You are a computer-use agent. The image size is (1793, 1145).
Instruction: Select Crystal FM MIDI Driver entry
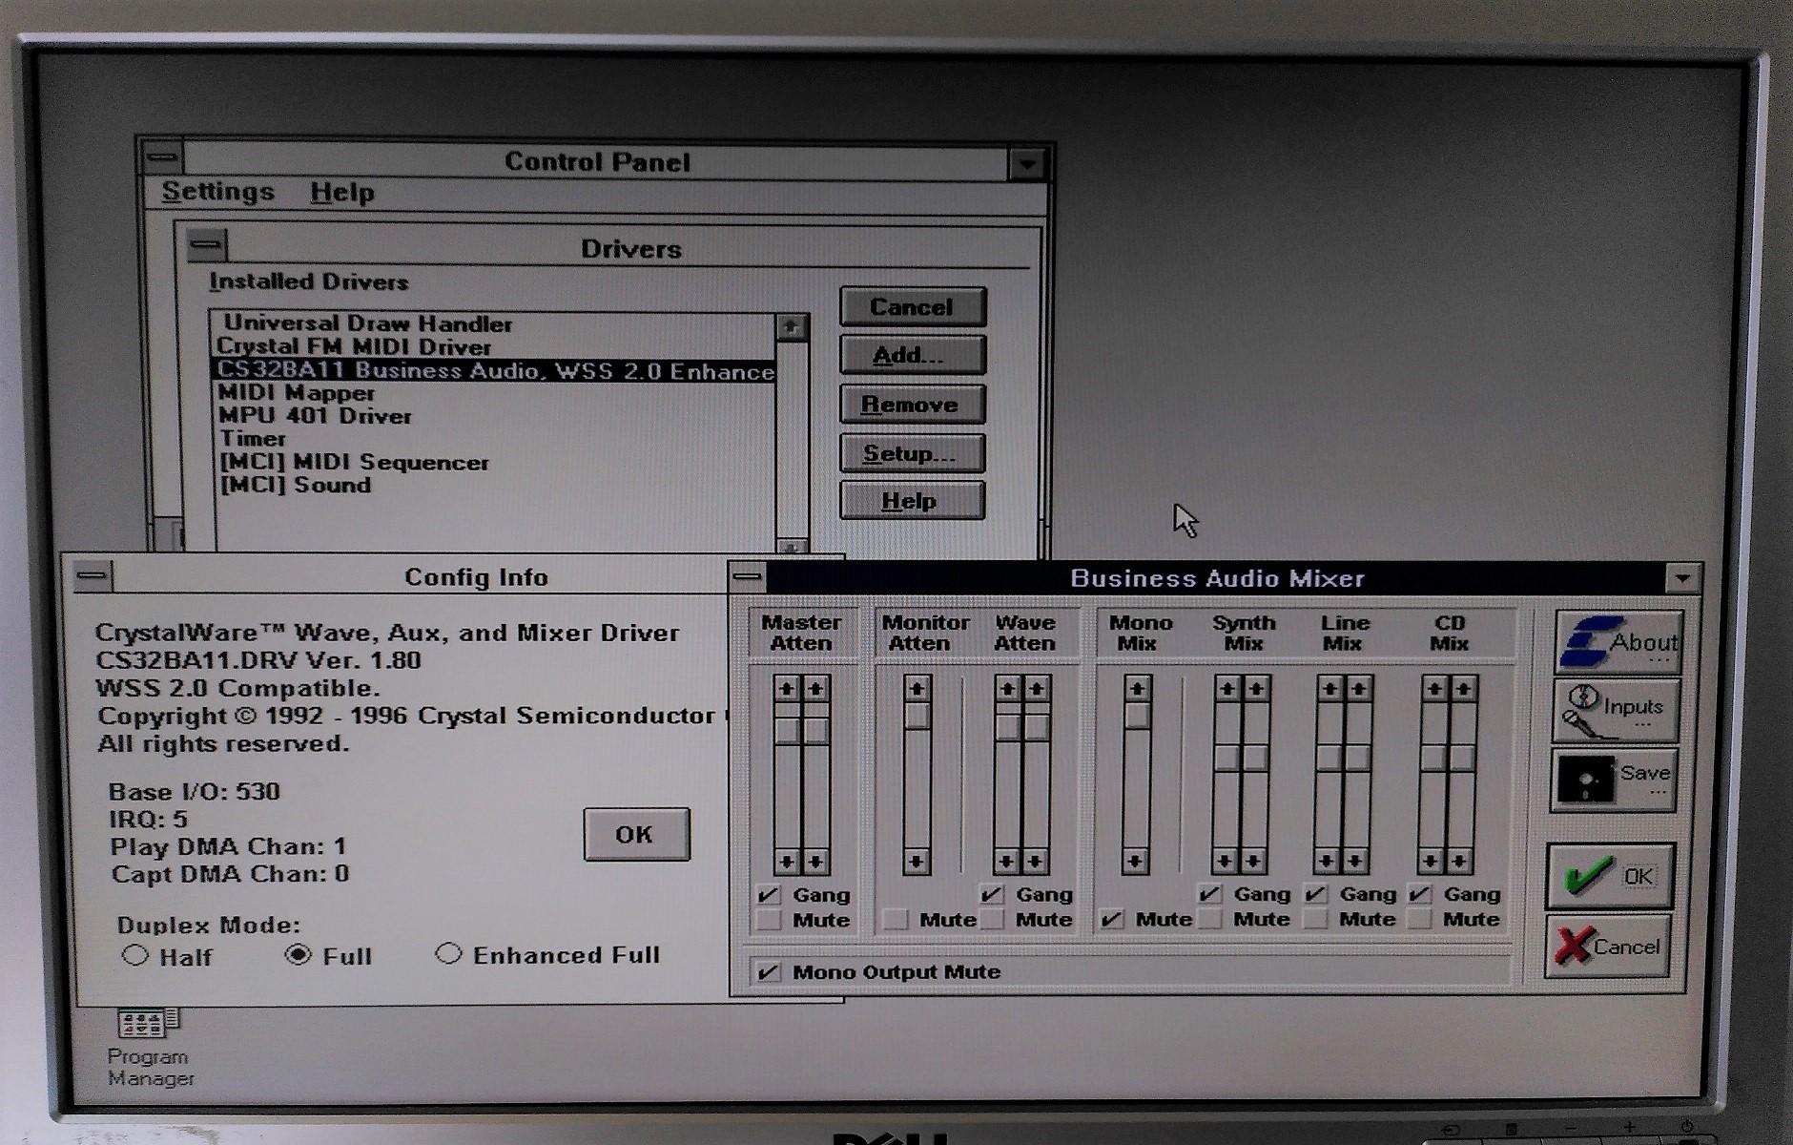tap(494, 346)
